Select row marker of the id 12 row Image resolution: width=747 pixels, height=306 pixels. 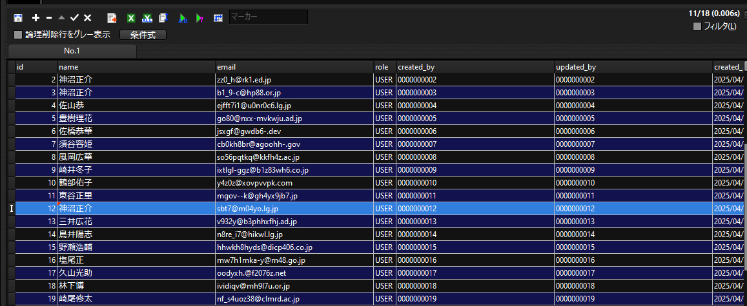point(12,208)
